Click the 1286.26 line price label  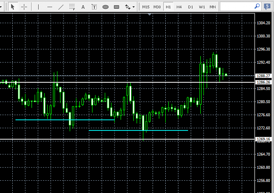click(263, 82)
